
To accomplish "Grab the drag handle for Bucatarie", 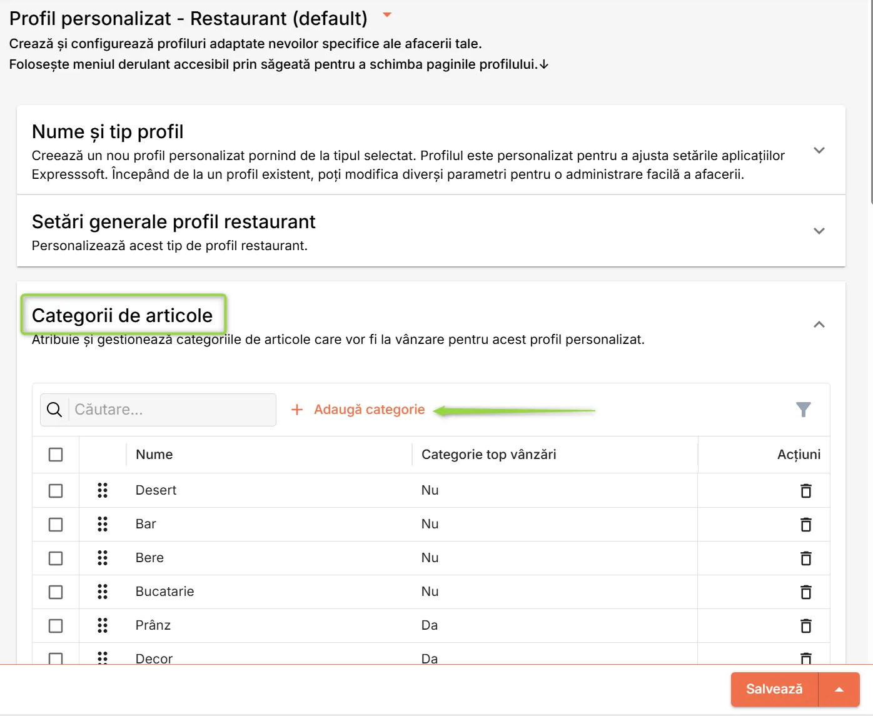I will tap(103, 592).
